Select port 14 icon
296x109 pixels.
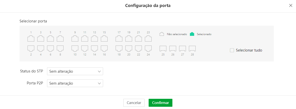coord(94,48)
